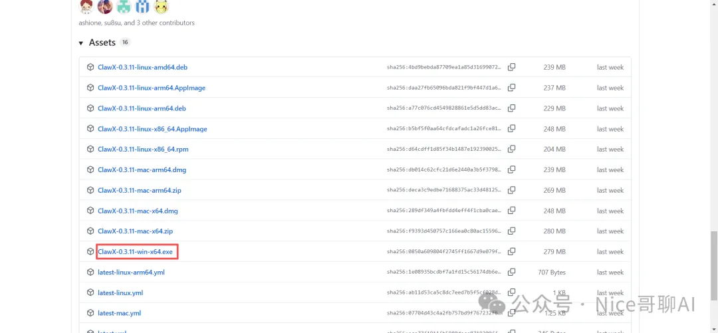Image resolution: width=718 pixels, height=333 pixels.
Task: Click the Assets count badge "16"
Action: (125, 42)
